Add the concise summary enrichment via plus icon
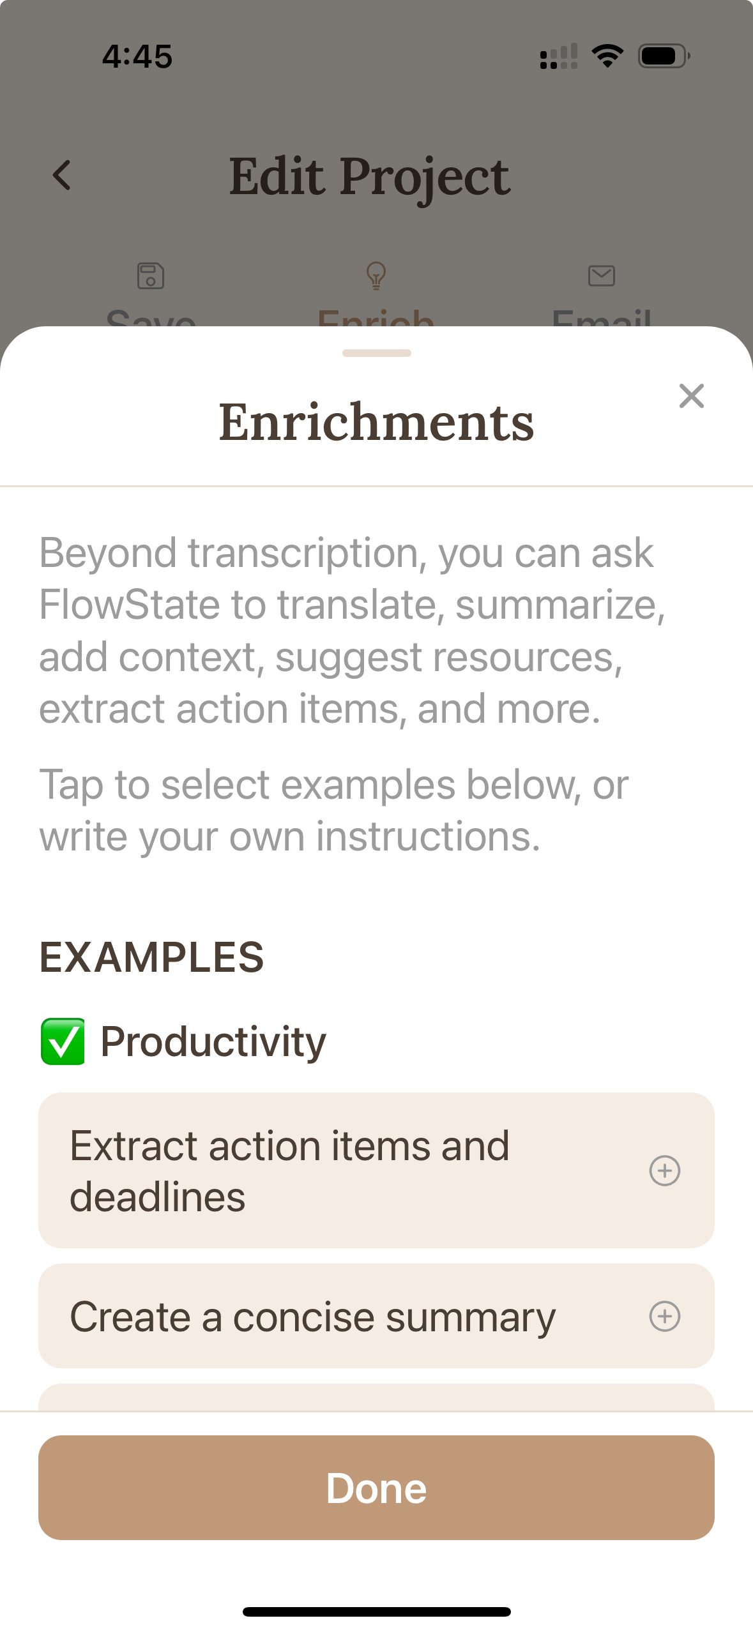 pyautogui.click(x=666, y=1317)
